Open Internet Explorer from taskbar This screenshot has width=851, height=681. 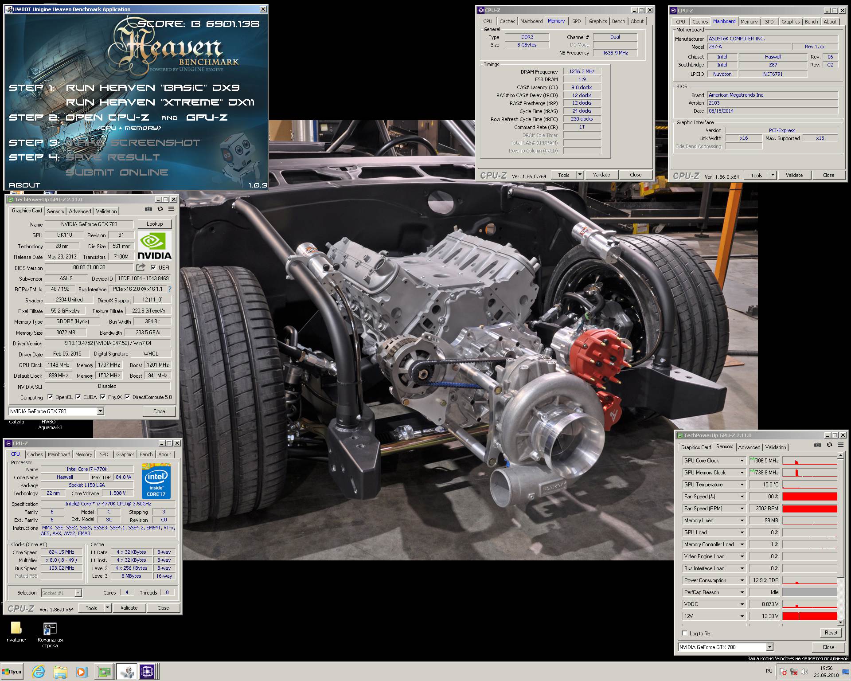38,672
